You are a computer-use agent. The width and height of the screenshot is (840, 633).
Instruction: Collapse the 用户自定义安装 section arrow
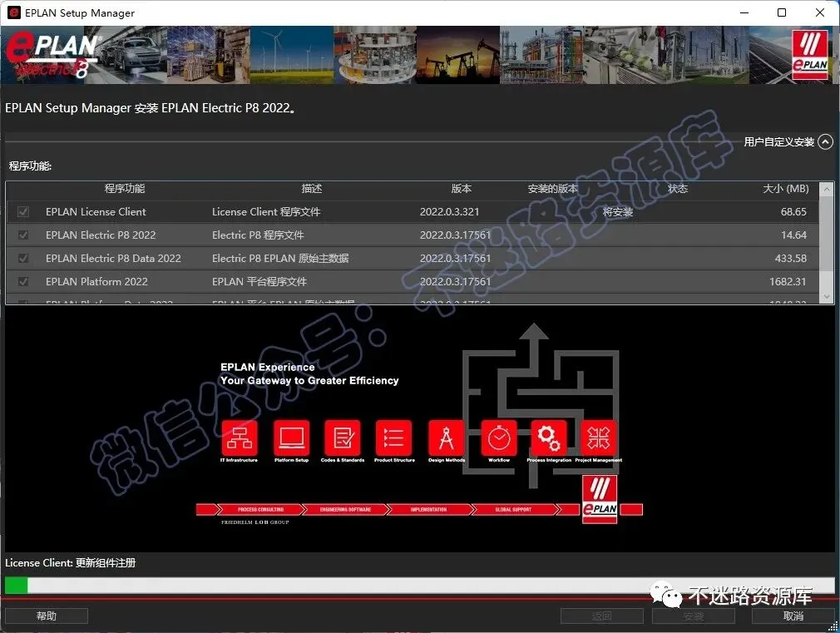(826, 141)
